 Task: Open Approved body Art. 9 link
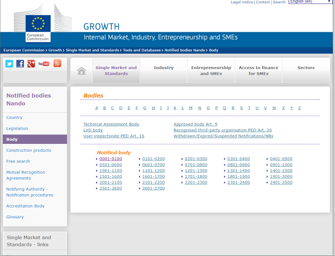(195, 124)
